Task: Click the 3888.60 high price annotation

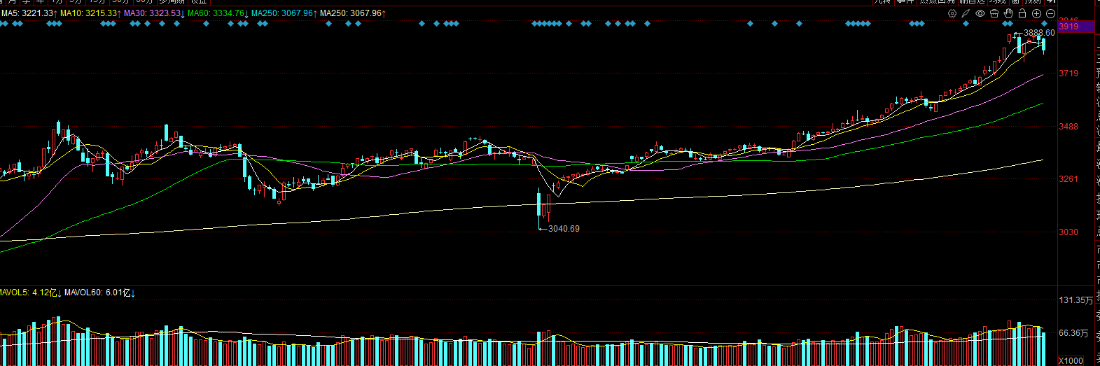Action: [1039, 33]
